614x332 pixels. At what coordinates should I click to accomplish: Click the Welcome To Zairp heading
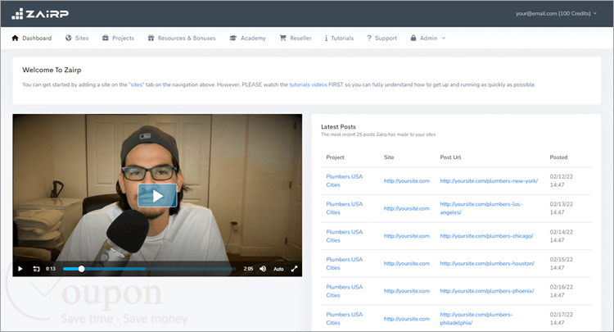52,70
